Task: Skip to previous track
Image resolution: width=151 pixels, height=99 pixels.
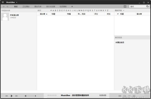Action: [7, 96]
